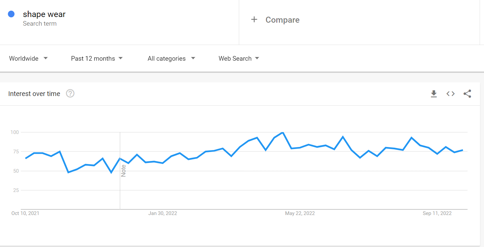Open the embed code icon
484x247 pixels.
coord(451,94)
